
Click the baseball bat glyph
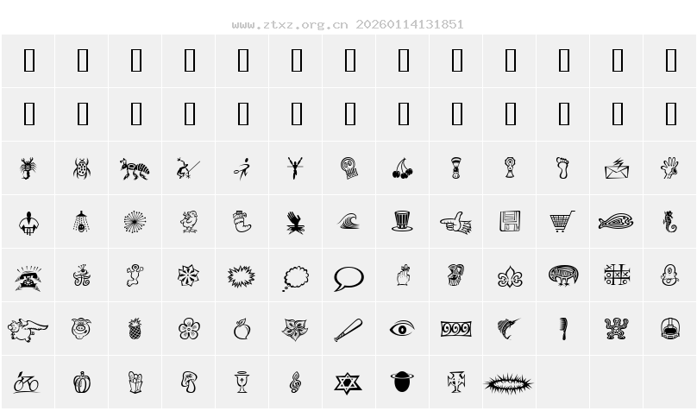(348, 330)
